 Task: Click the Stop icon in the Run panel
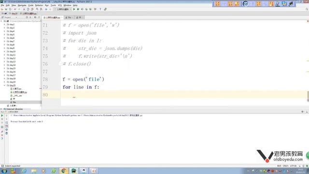pyautogui.click(x=2, y=119)
